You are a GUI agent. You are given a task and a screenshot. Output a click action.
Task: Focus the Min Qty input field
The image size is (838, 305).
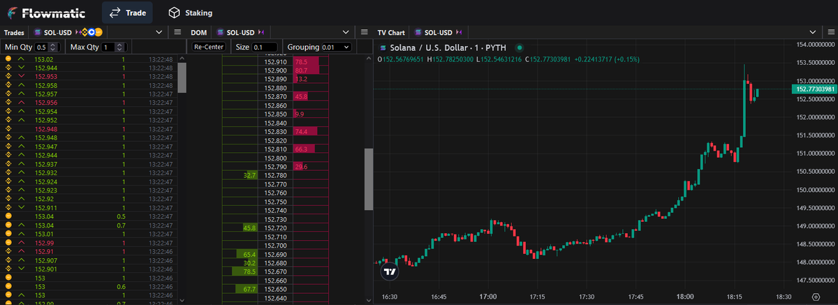point(46,47)
